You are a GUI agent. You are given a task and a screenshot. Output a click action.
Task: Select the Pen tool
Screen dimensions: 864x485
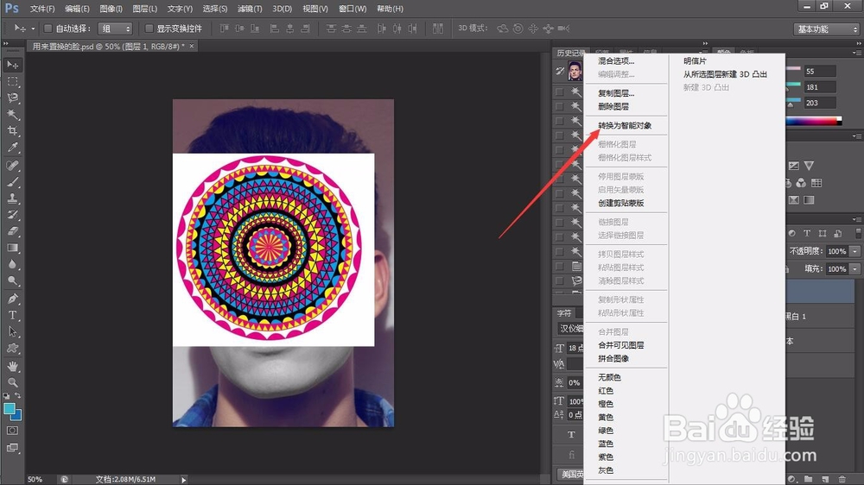pyautogui.click(x=12, y=299)
